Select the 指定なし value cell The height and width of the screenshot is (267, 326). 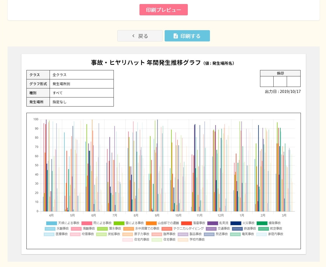point(82,102)
